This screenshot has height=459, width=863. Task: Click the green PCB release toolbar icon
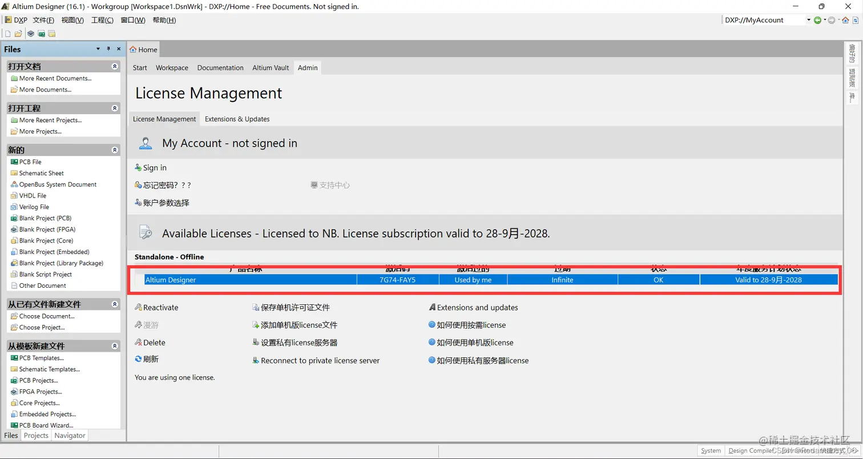point(41,34)
